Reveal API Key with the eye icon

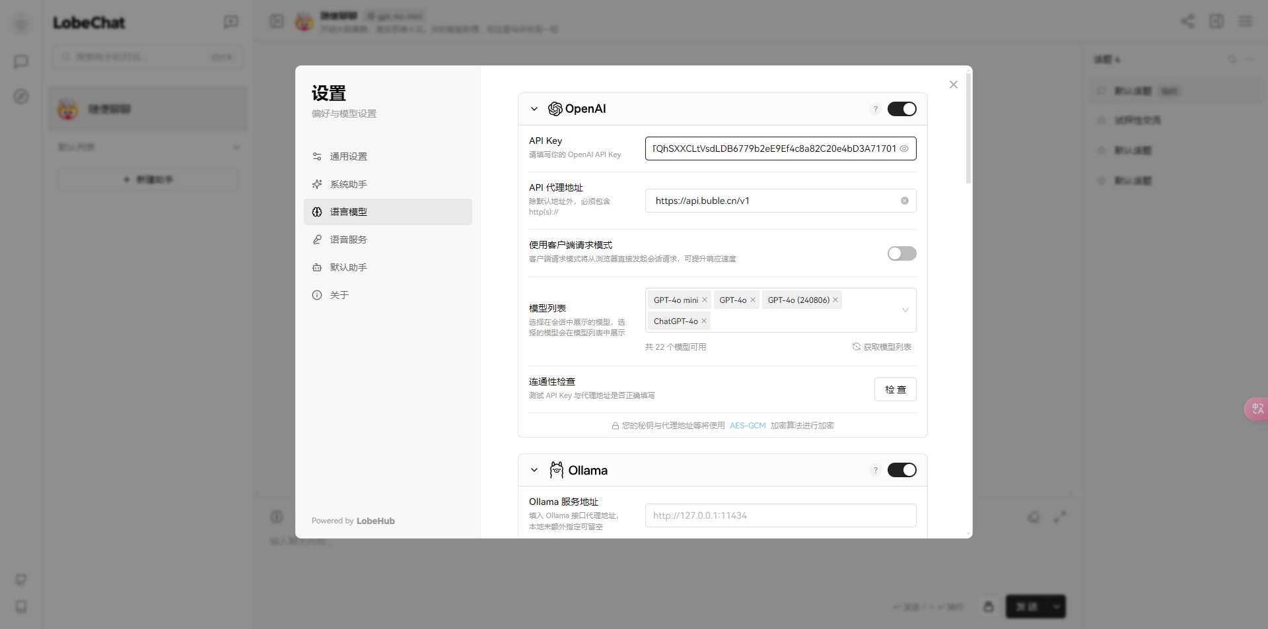coord(904,149)
